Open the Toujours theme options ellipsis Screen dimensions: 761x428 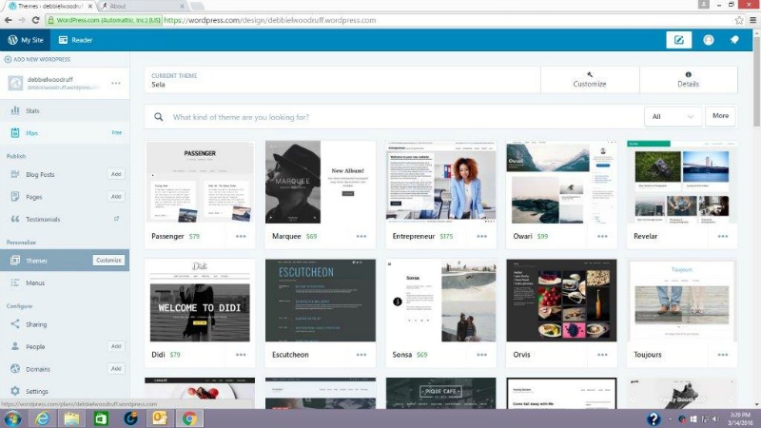pyautogui.click(x=723, y=355)
